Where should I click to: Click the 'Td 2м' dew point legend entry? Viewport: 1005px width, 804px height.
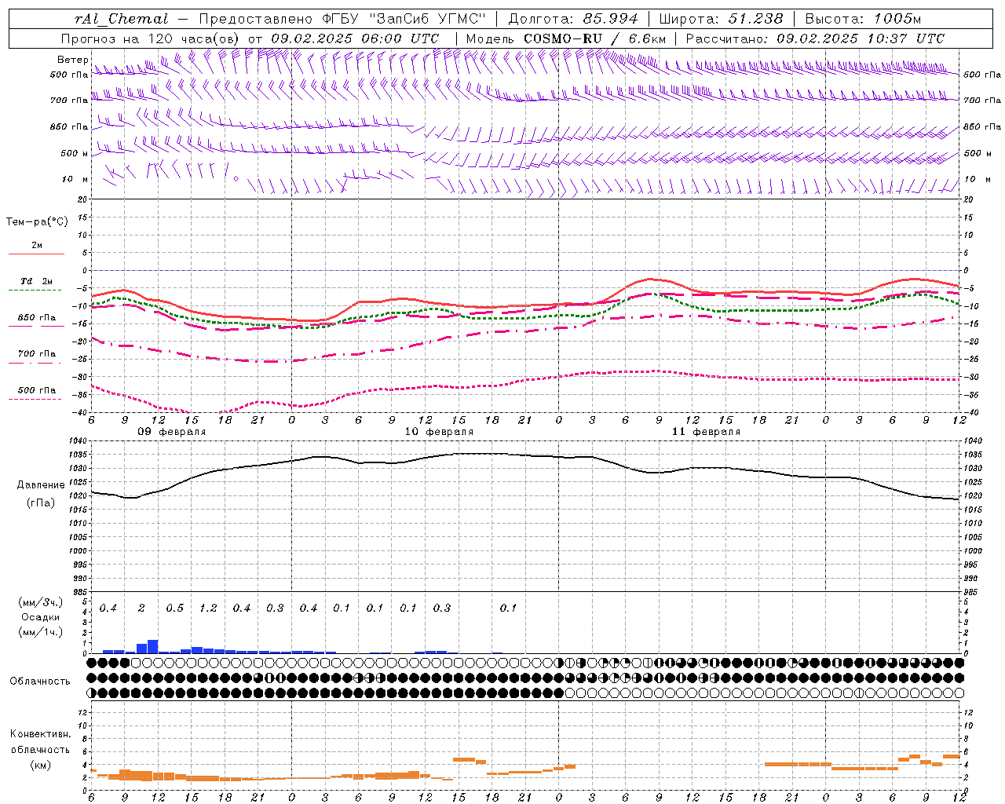(x=37, y=281)
